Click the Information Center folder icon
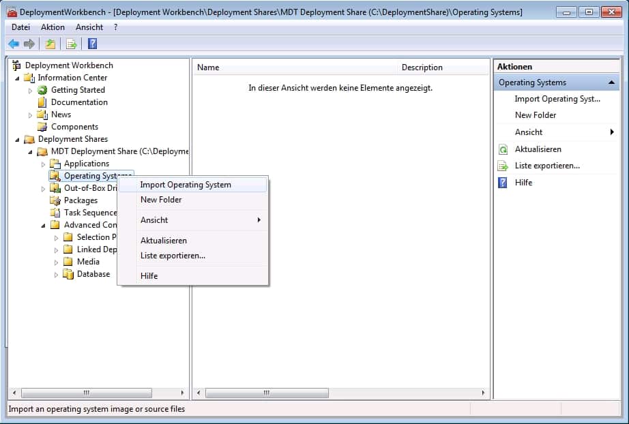The width and height of the screenshot is (629, 424). click(29, 78)
